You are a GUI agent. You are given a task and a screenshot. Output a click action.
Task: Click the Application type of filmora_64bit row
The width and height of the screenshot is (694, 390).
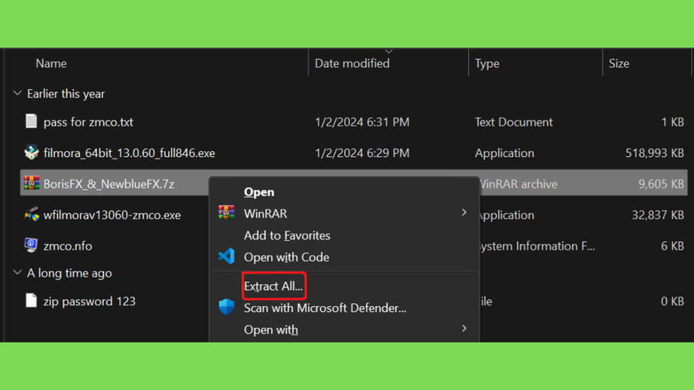pyautogui.click(x=504, y=153)
